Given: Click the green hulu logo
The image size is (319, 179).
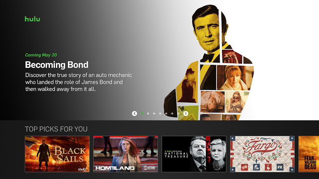Looking at the screenshot, I should tap(32, 19).
